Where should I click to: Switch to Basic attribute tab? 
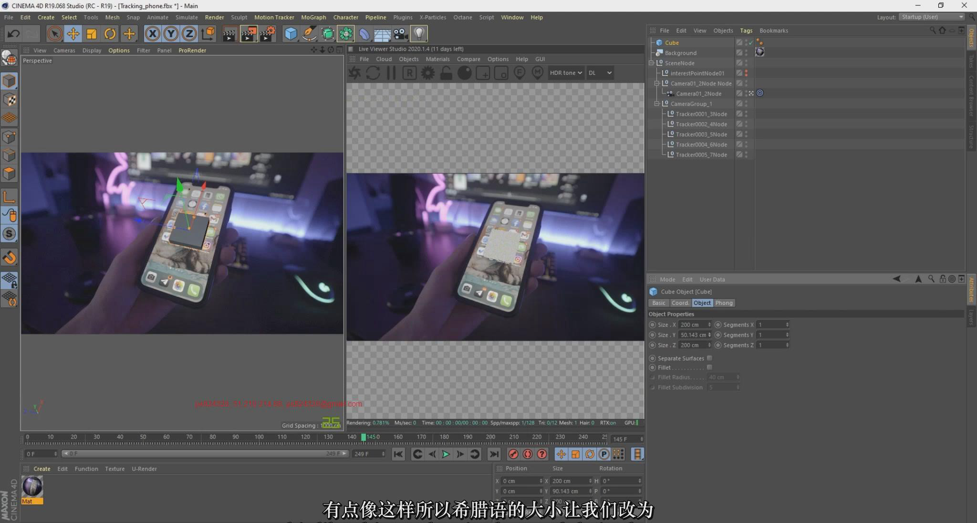click(658, 303)
